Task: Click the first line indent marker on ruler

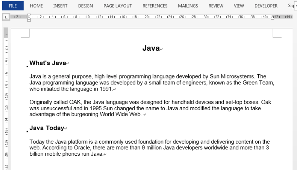Action: 29,15
